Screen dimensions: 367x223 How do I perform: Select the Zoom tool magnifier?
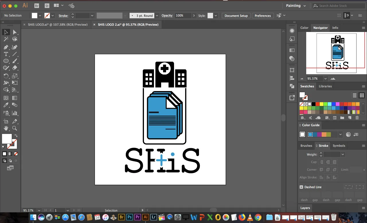pos(15,128)
